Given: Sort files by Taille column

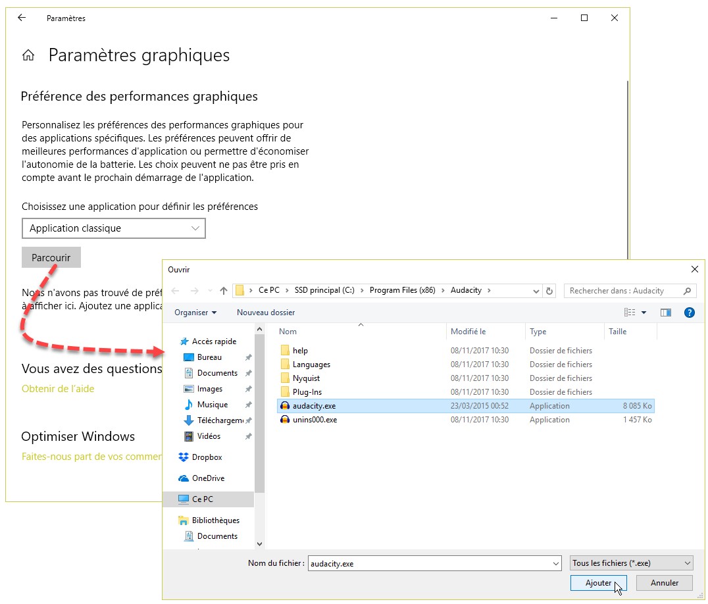Looking at the screenshot, I should coord(617,332).
